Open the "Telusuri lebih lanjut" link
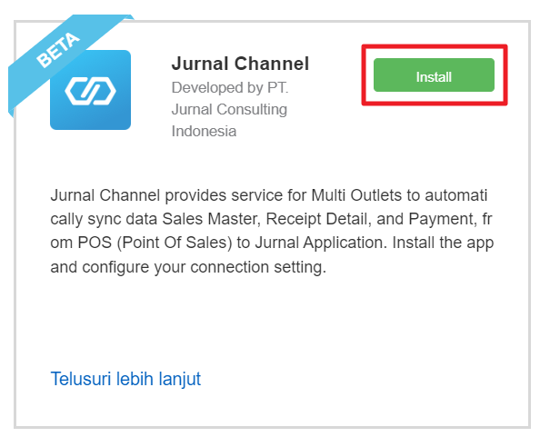Viewport: 540px width, 437px height. tap(125, 379)
